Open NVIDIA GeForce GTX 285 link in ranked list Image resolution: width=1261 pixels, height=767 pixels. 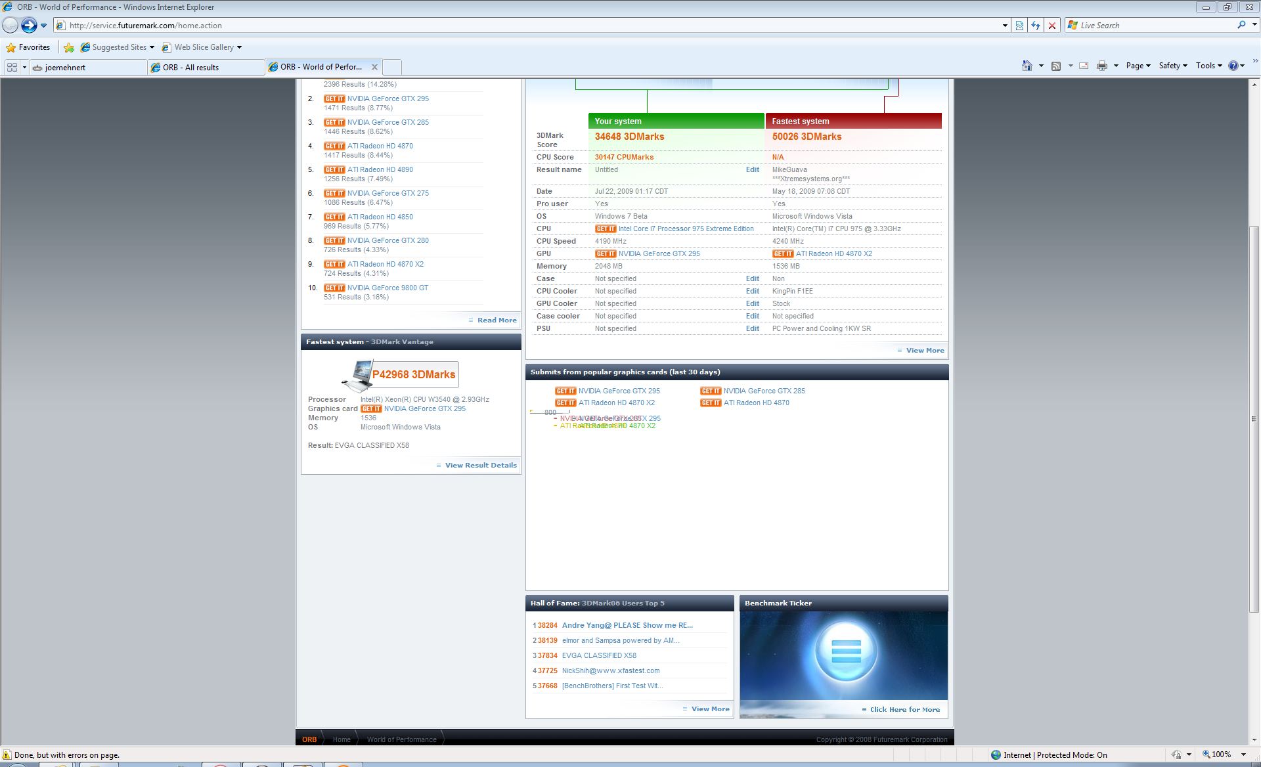[x=387, y=122]
